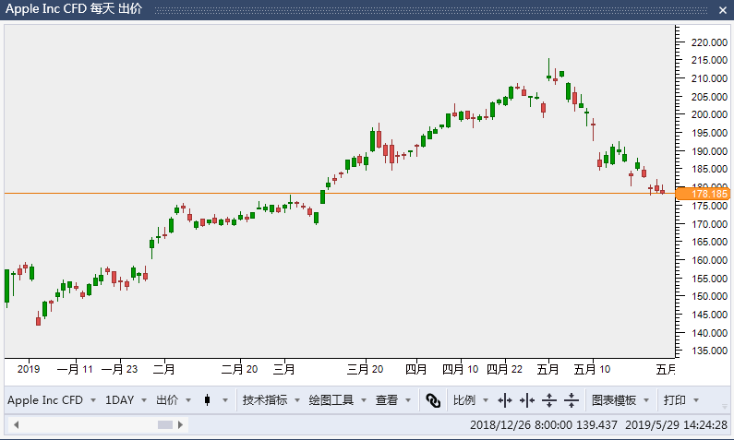Click the horizontal compress scale icon

[x=527, y=400]
